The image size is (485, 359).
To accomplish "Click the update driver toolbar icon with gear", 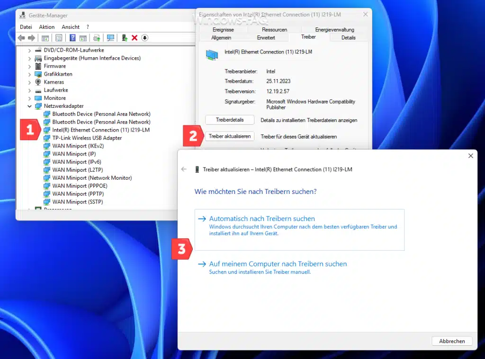I will pyautogui.click(x=97, y=38).
